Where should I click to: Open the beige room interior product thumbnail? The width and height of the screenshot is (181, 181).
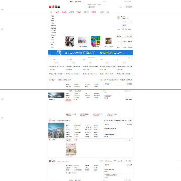point(71,148)
